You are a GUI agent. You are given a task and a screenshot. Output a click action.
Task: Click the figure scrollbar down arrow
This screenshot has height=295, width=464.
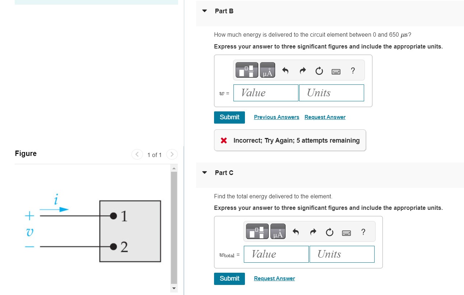174,289
